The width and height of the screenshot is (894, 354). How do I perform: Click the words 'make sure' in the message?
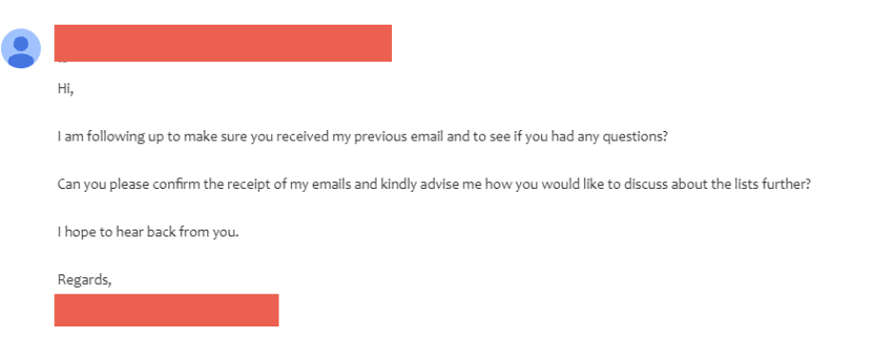[214, 138]
